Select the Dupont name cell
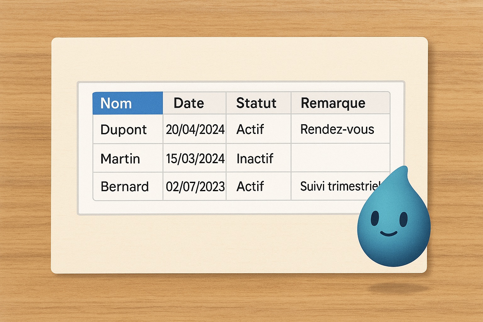The image size is (483, 322). tap(128, 129)
